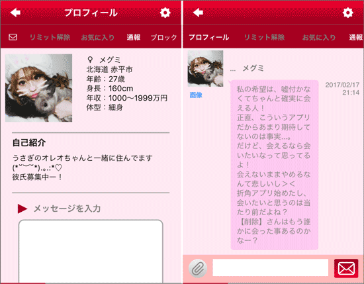This screenshot has width=364, height=284.
Task: Open プロフィール tab on chat screen
Action: [209, 37]
